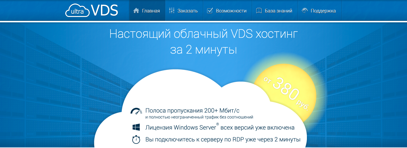407x148 pixels.
Task: Click the home icon beside Главная
Action: [136, 11]
